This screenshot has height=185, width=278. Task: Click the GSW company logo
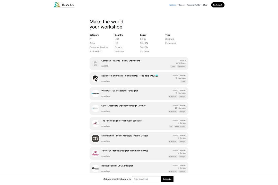[95, 108]
